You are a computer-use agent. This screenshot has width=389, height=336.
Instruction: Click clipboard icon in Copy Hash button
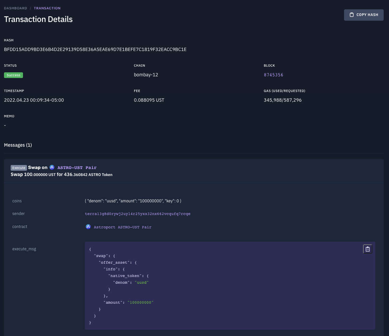point(352,15)
